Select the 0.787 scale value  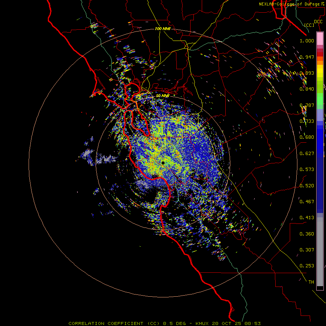click(x=307, y=105)
